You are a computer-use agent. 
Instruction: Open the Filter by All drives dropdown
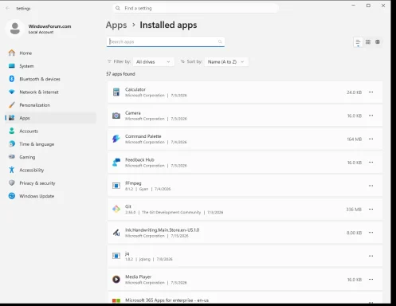click(154, 62)
